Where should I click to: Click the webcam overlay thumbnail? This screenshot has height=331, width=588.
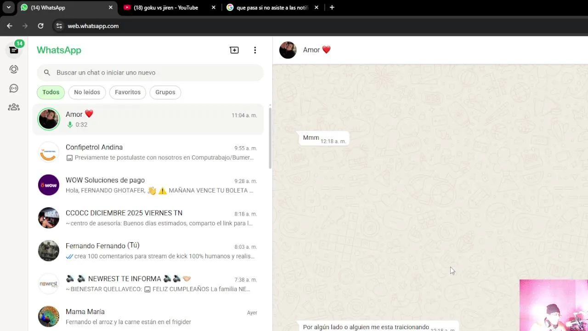click(554, 305)
